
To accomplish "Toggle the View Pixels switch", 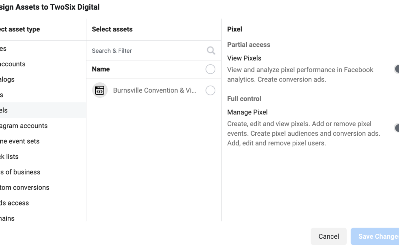I will [396, 69].
